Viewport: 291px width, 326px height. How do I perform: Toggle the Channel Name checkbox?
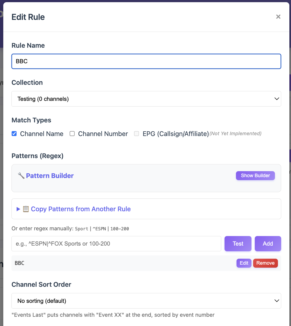tap(14, 134)
